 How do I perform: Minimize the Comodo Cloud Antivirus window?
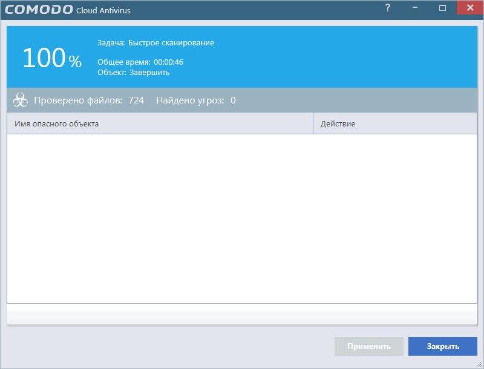pos(415,8)
